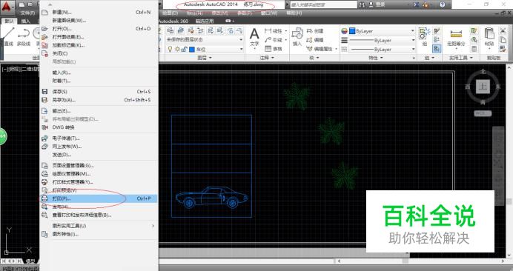Click the Insert block (插入) icon
This screenshot has width=513, height=271.
(x=297, y=37)
